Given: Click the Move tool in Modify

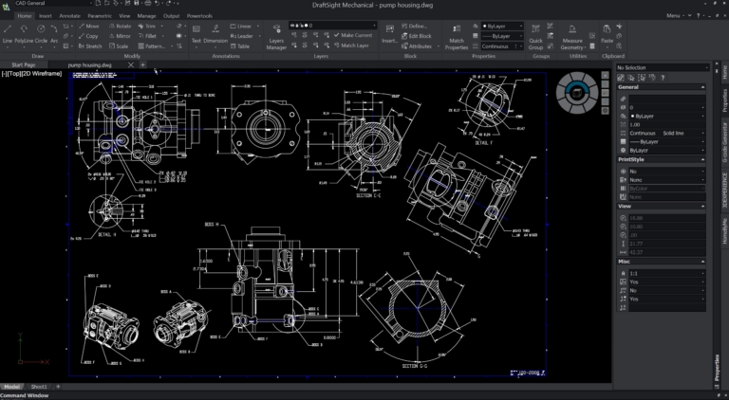Looking at the screenshot, I should click(88, 27).
